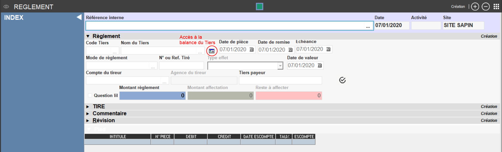Click the circular checkmark validate icon

click(342, 80)
